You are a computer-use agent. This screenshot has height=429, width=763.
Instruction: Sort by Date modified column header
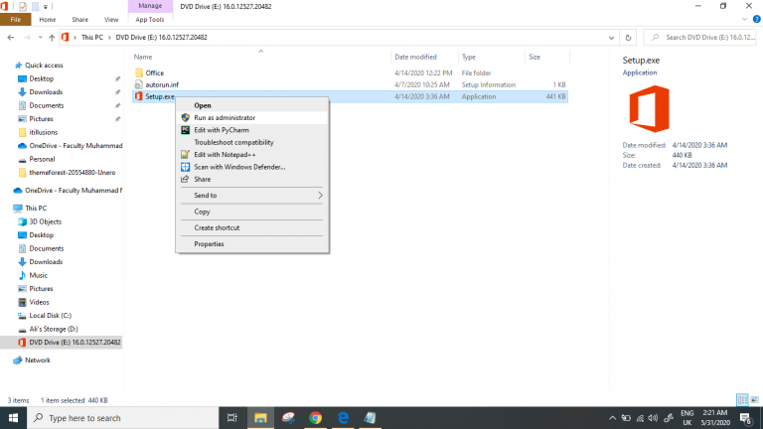[415, 57]
